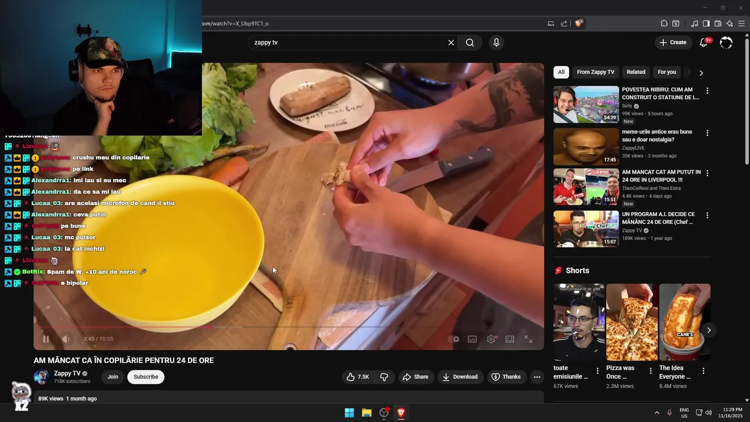
Task: Open options menu for A.I. DECIDE video
Action: click(707, 215)
